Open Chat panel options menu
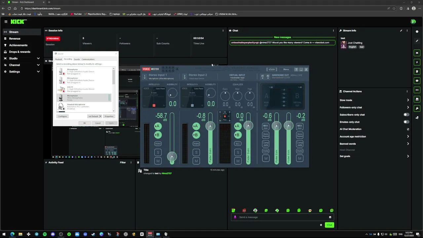 (x=333, y=30)
